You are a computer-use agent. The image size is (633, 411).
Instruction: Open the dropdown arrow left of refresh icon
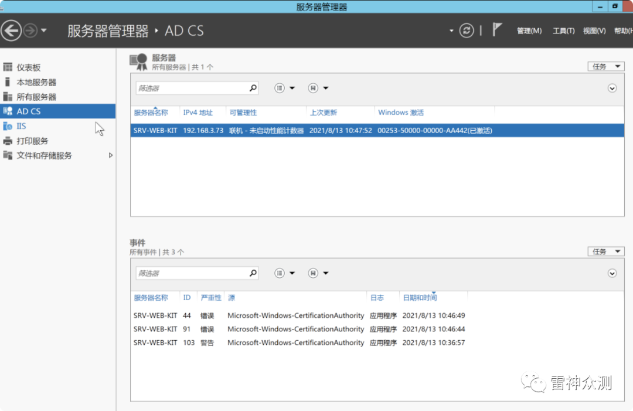[x=451, y=30]
